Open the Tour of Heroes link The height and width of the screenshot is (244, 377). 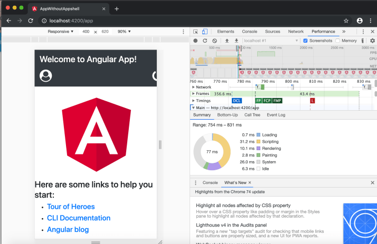(x=71, y=207)
